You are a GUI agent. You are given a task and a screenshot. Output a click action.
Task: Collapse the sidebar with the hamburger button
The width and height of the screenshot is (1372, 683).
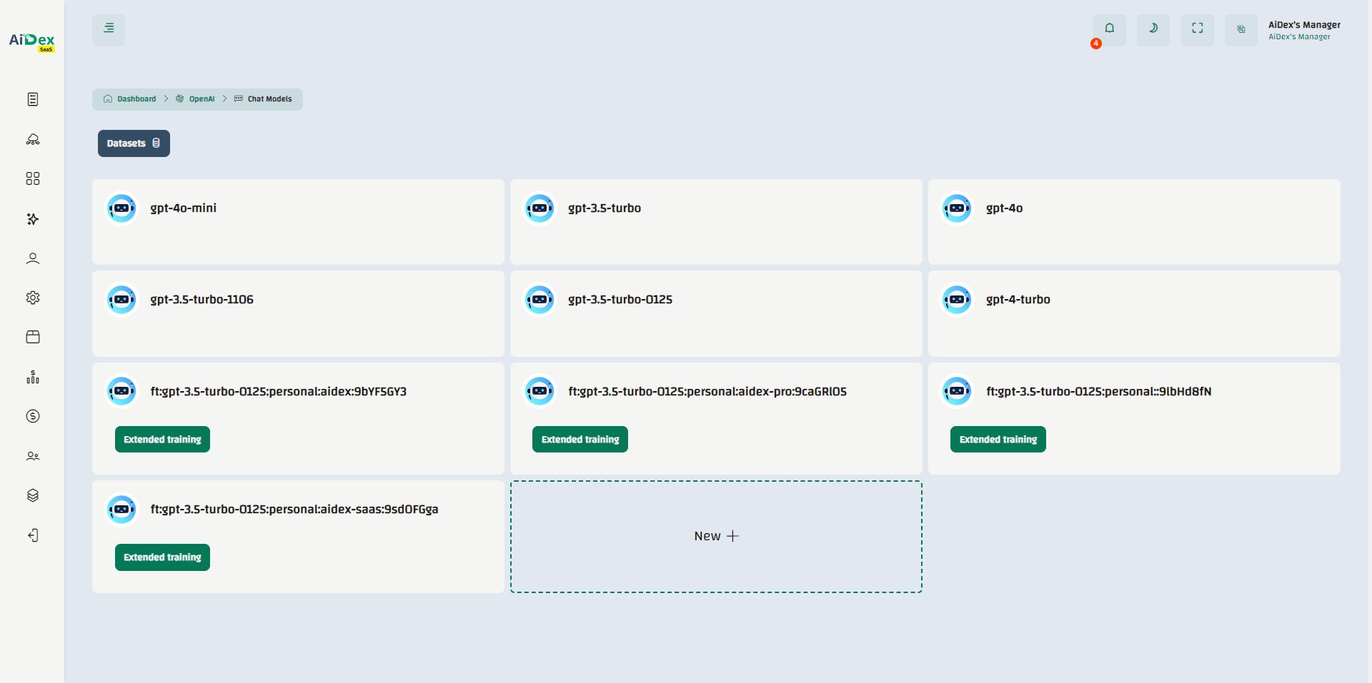coord(109,30)
